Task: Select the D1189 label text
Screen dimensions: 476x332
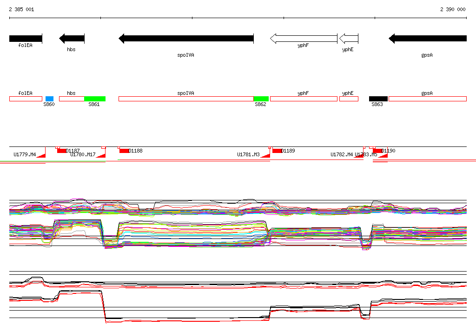Action: tap(288, 151)
